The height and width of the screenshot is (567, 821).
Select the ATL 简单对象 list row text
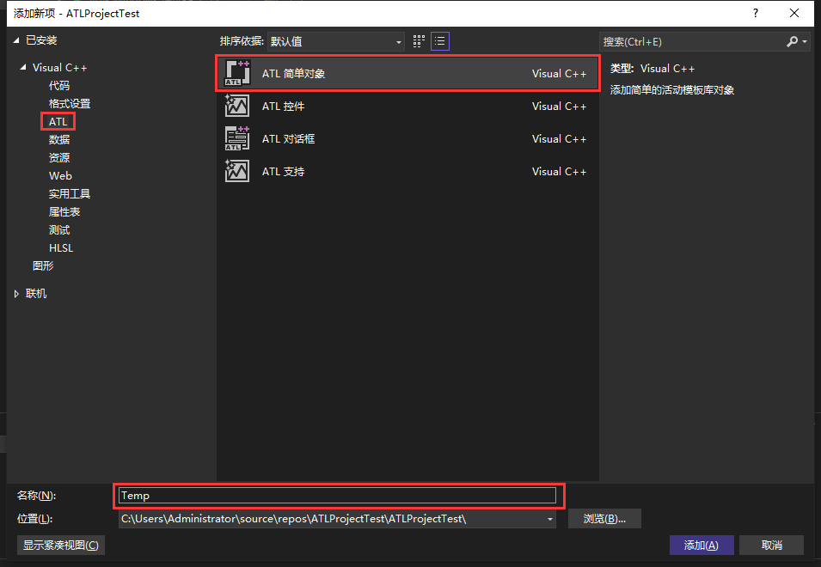coord(293,74)
